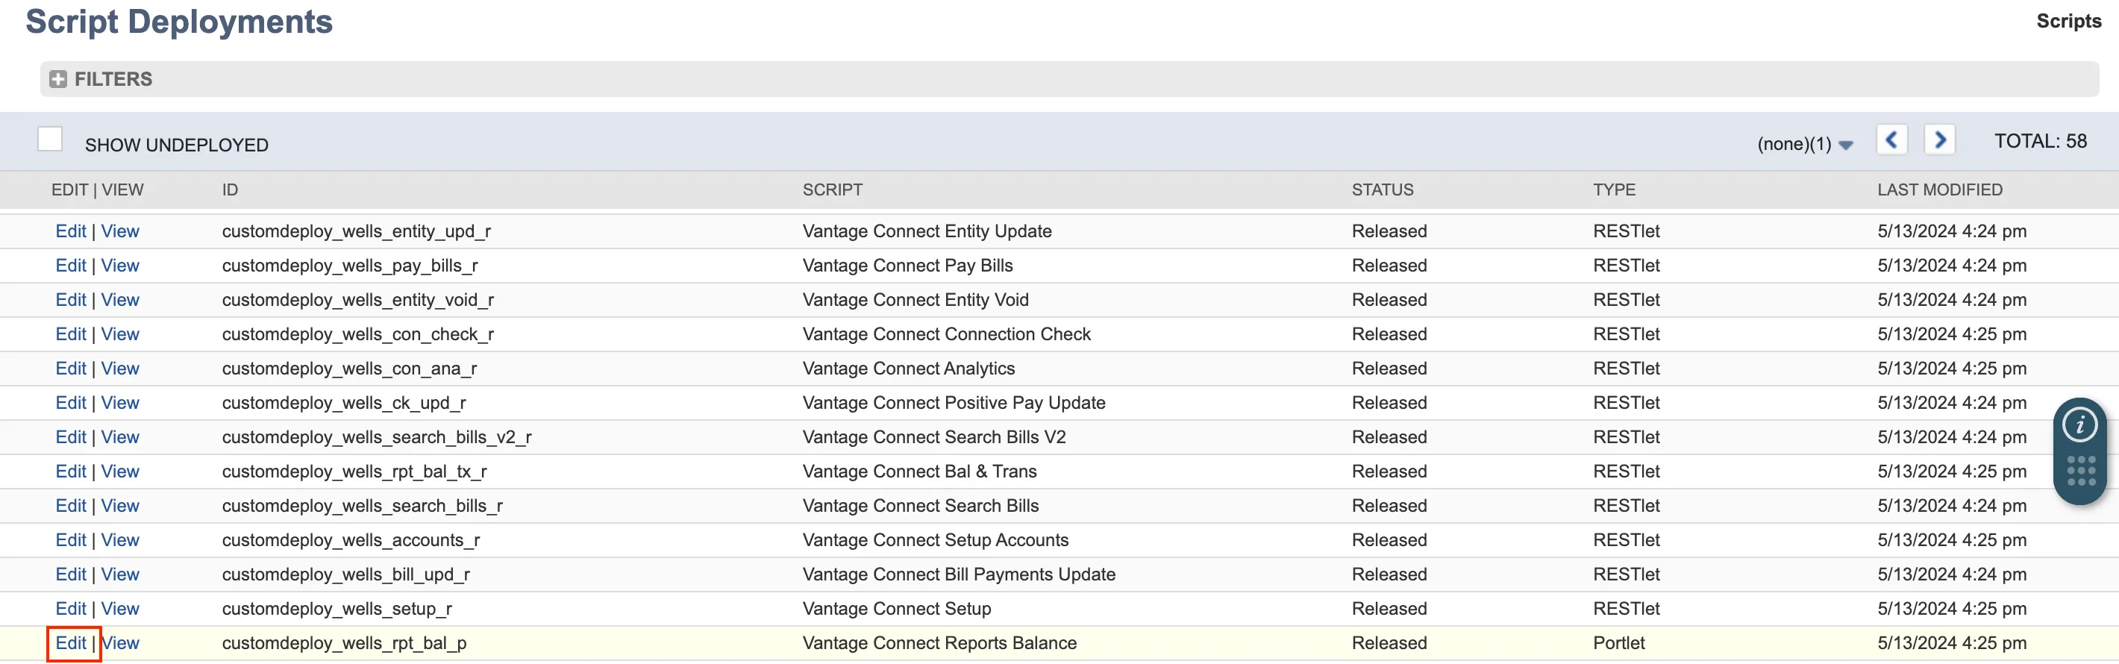Viewport: 2119px width, 664px height.
Task: Click the info icon on floating widget
Action: coord(2079,425)
